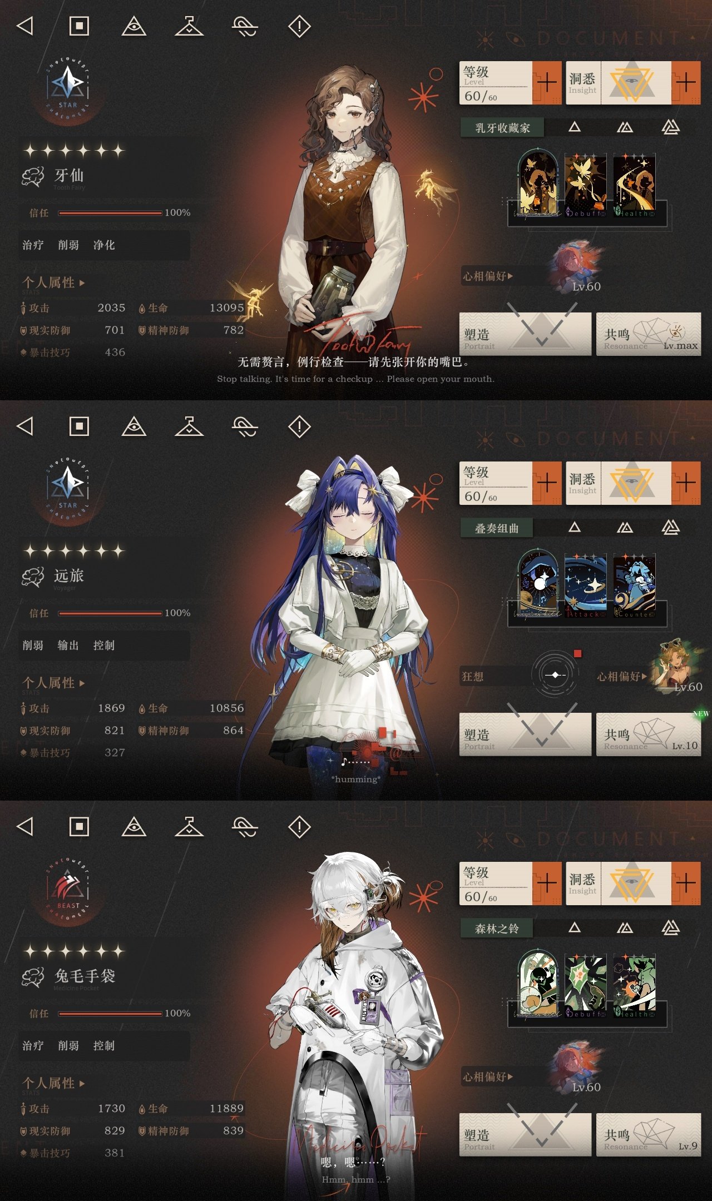Tap orange plus next to Tooth Fairy's Level
This screenshot has height=1201, width=712.
[547, 83]
